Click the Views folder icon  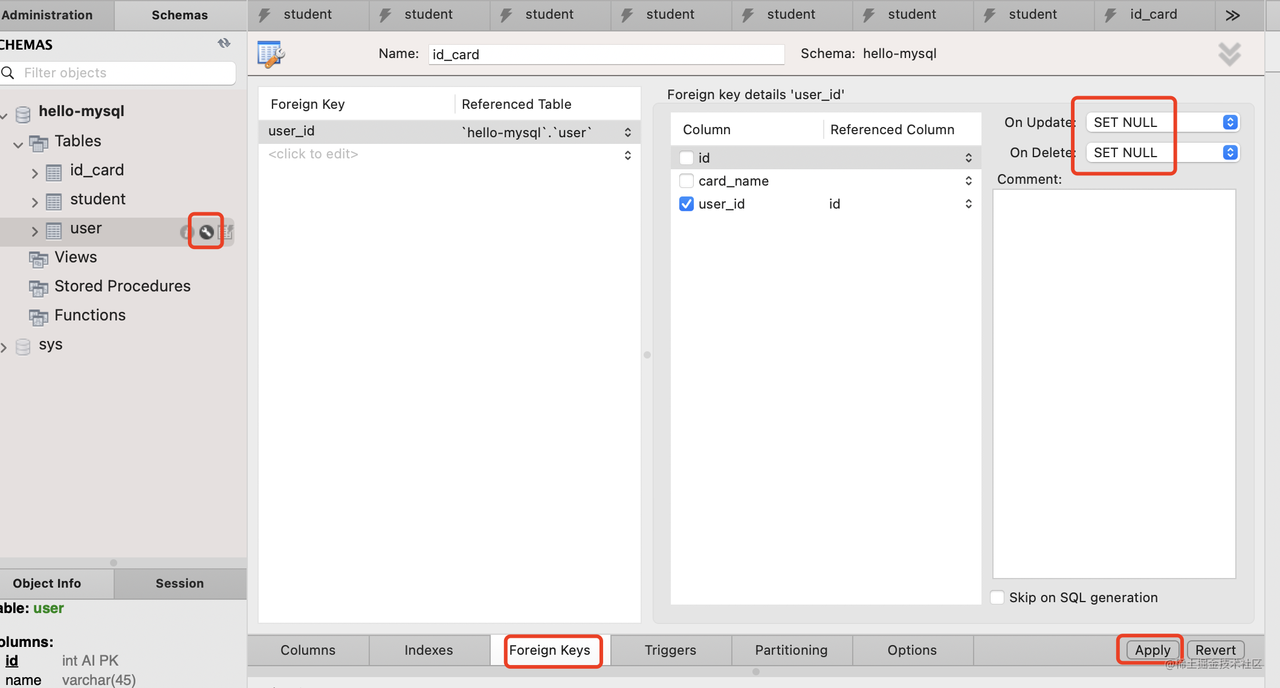point(39,259)
